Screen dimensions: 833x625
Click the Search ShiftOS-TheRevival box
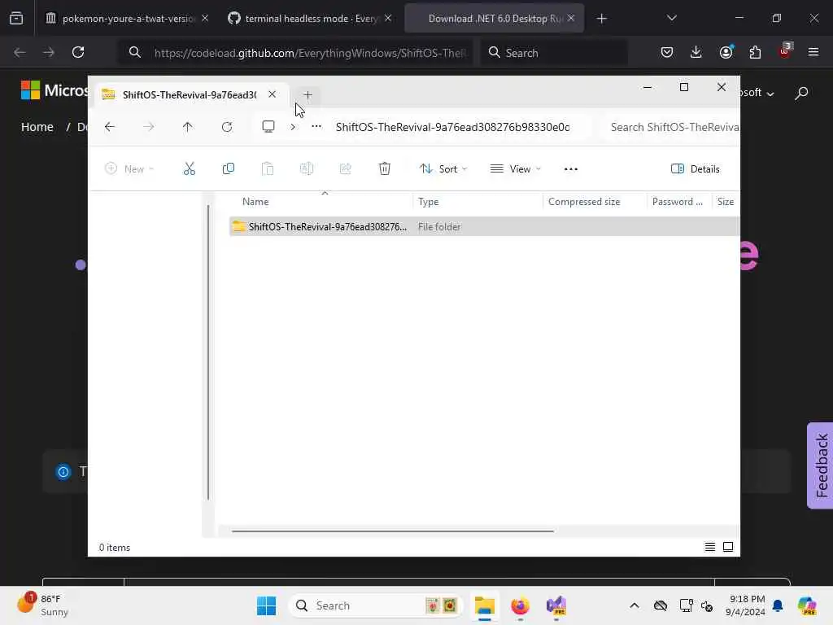(671, 127)
